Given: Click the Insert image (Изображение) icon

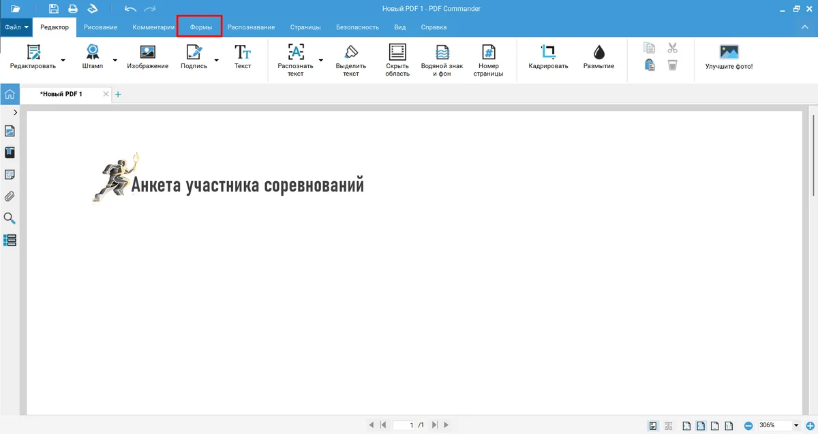Looking at the screenshot, I should coord(147,53).
